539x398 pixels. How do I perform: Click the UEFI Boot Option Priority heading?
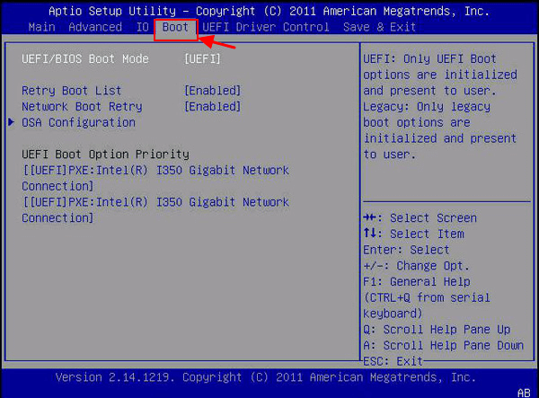tap(105, 155)
